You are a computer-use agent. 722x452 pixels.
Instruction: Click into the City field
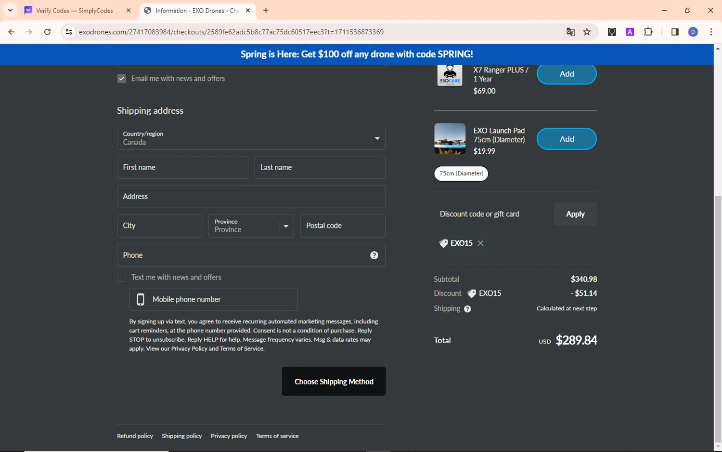[159, 226]
